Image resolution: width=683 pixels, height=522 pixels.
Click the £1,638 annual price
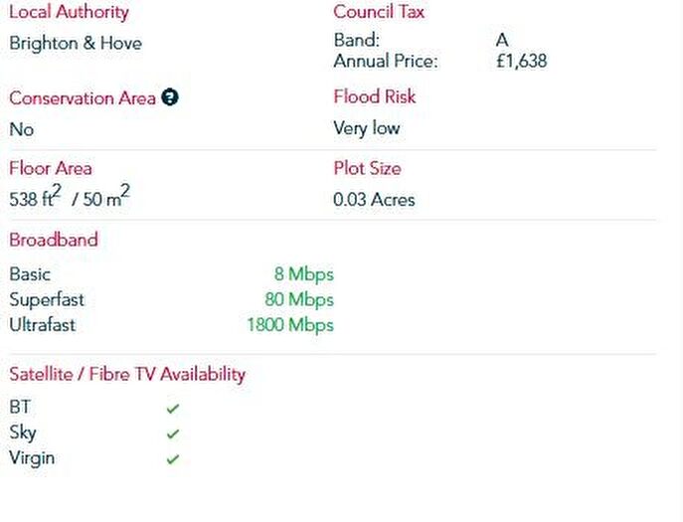point(521,61)
